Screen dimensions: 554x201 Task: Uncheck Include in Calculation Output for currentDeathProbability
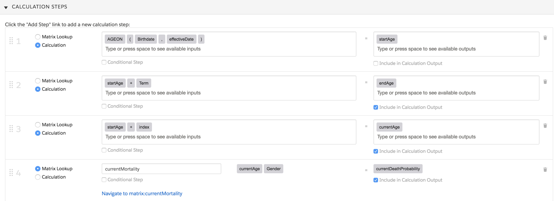pyautogui.click(x=376, y=180)
